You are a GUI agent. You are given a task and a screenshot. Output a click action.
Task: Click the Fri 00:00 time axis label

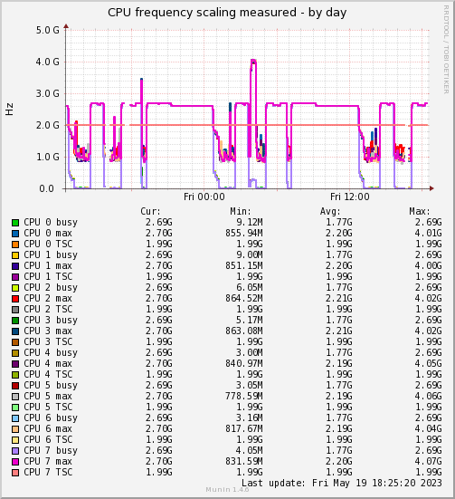pyautogui.click(x=204, y=197)
